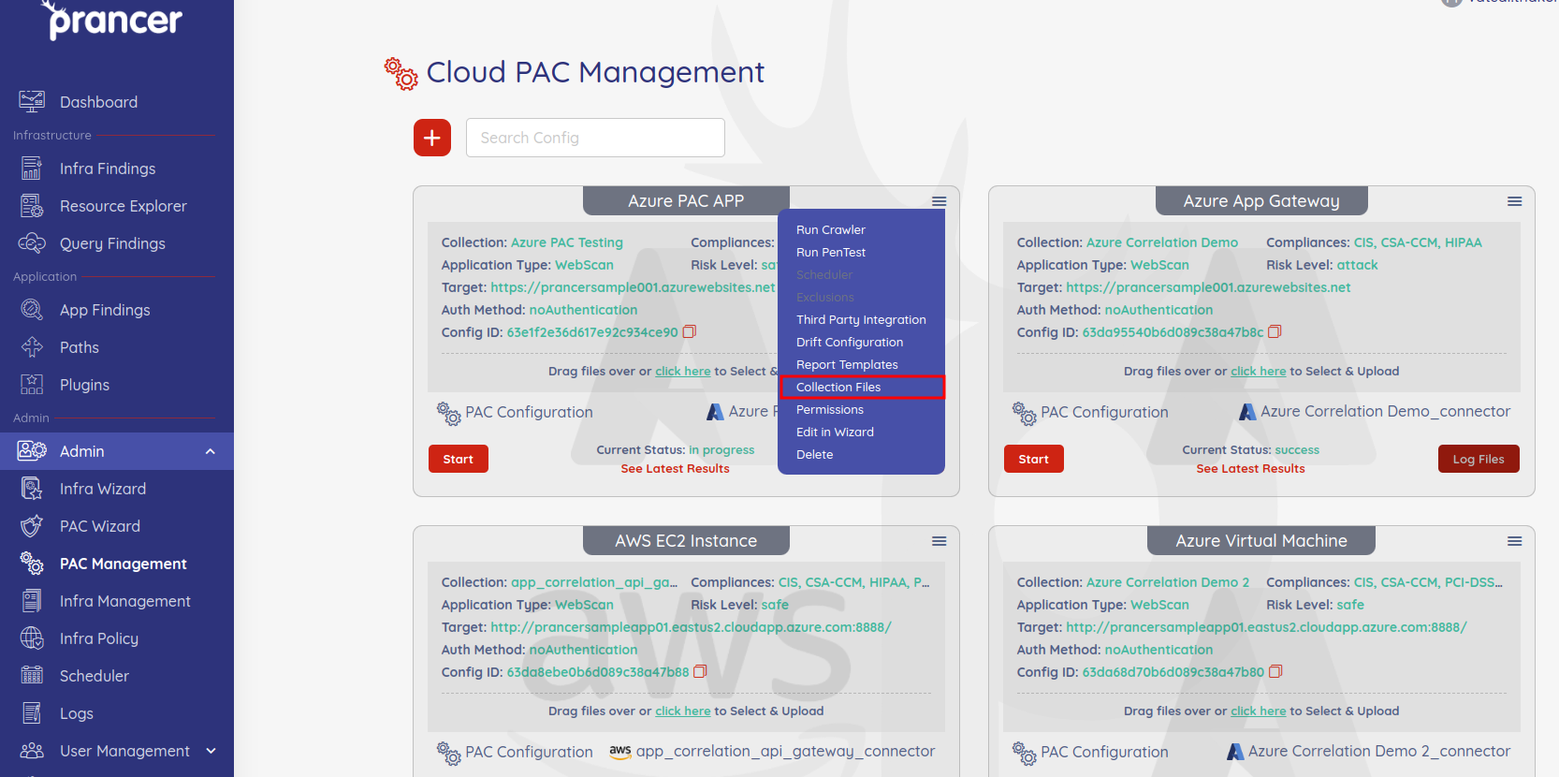The width and height of the screenshot is (1559, 777).
Task: Open the hamburger menu on AWS EC2 Instance
Action: [x=940, y=541]
